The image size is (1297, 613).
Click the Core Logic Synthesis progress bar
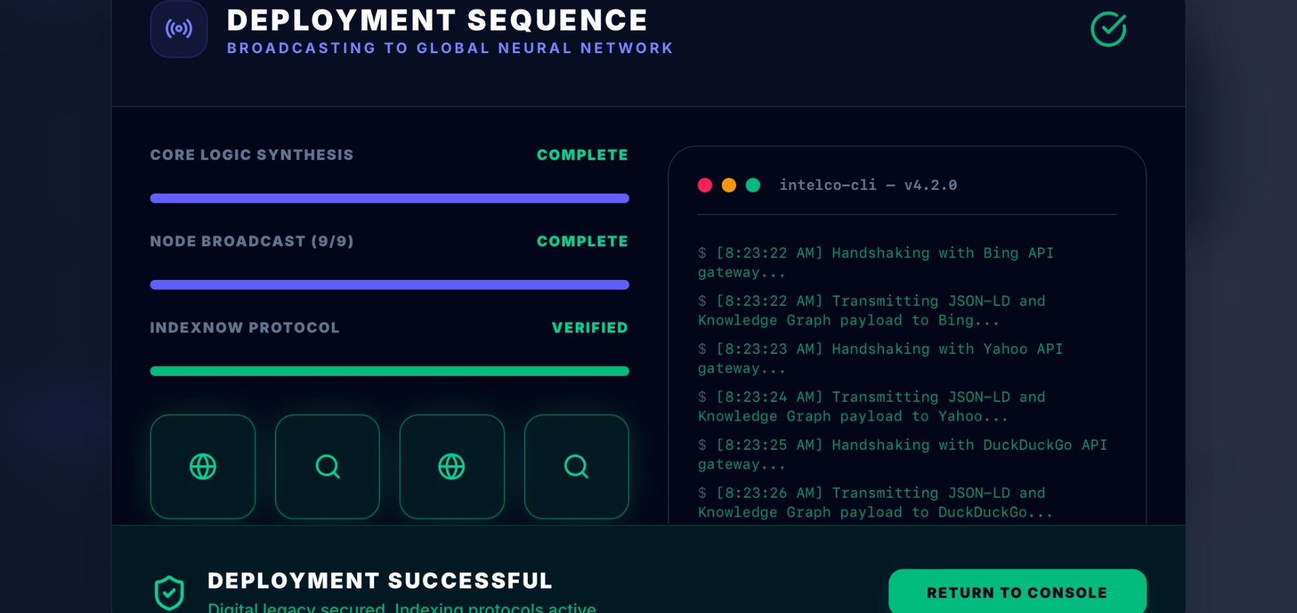(x=389, y=198)
